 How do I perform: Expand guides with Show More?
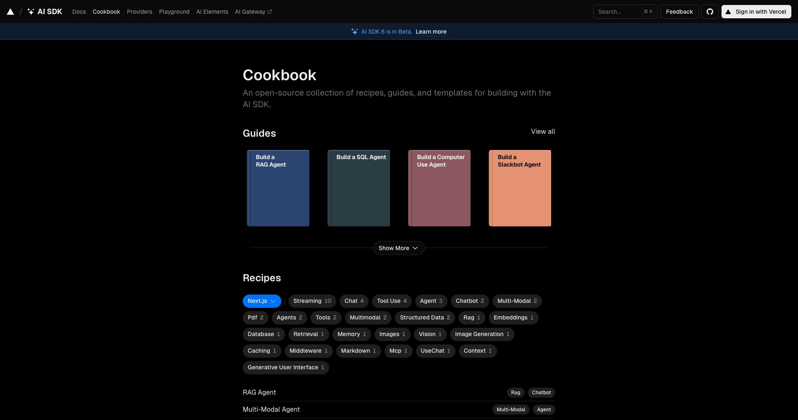399,248
